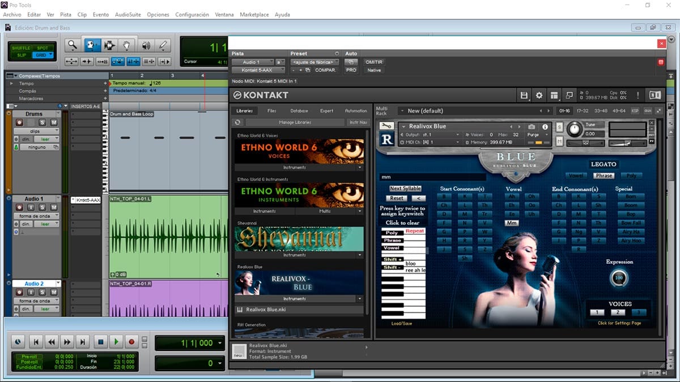The width and height of the screenshot is (680, 382).
Task: Click the Expression knob
Action: (619, 278)
